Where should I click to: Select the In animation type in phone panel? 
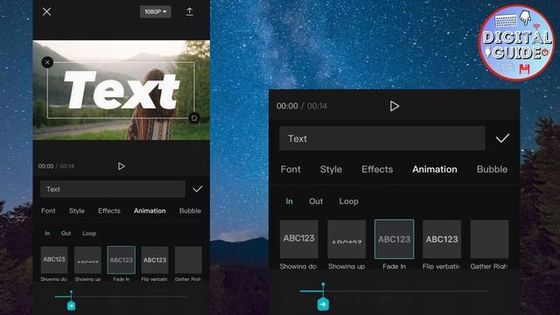[x=47, y=234]
